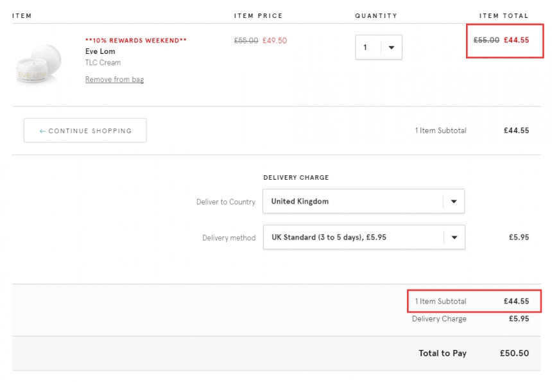Click the Remove from bag link
Screen dimensions: 552x382
tap(114, 80)
